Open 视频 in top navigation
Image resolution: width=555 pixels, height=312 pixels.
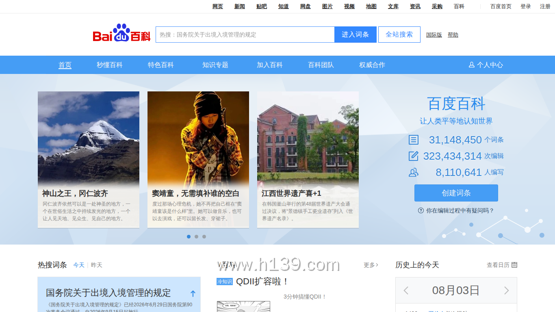click(349, 6)
